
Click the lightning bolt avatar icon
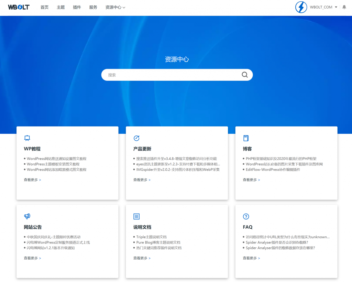(301, 7)
